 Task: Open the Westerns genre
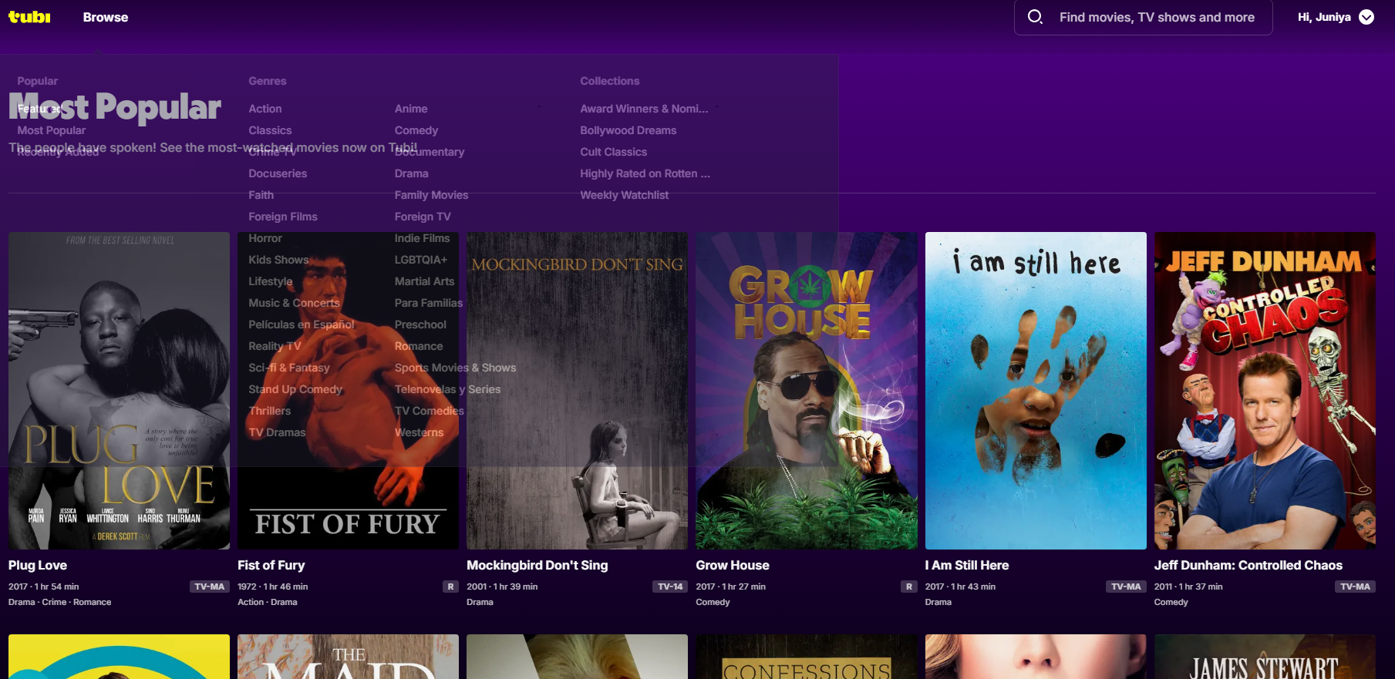420,432
